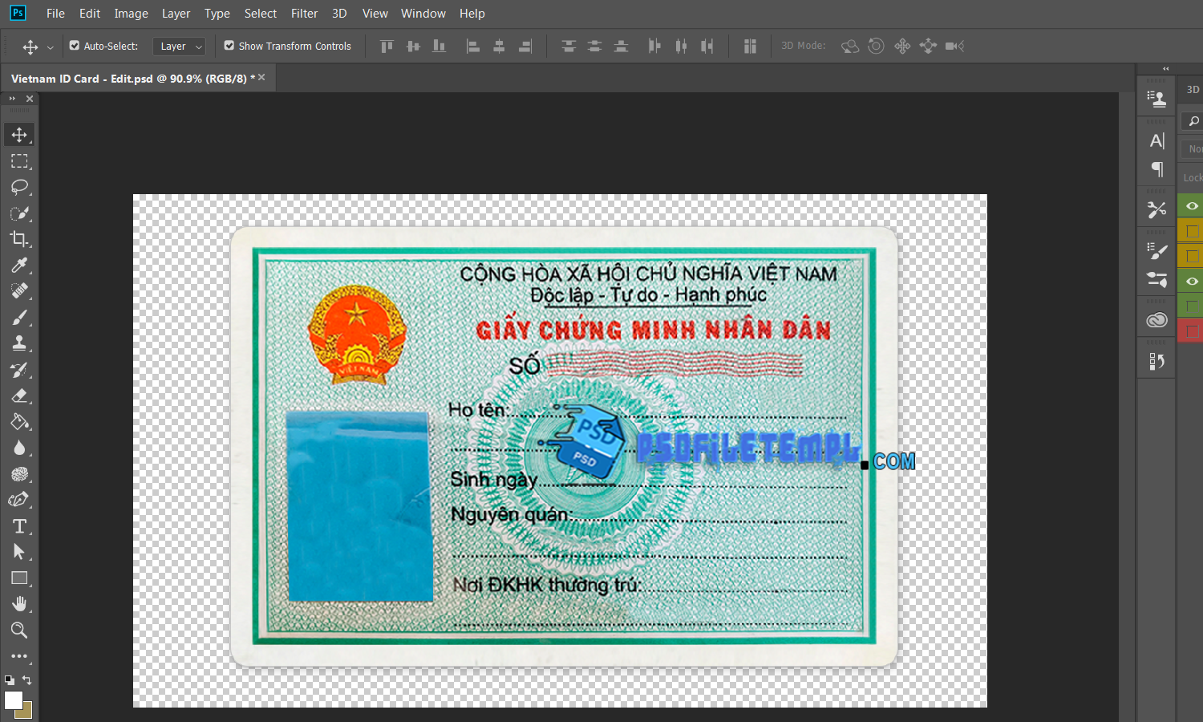Show the hidden green-labeled layer
1203x722 pixels.
click(1192, 306)
